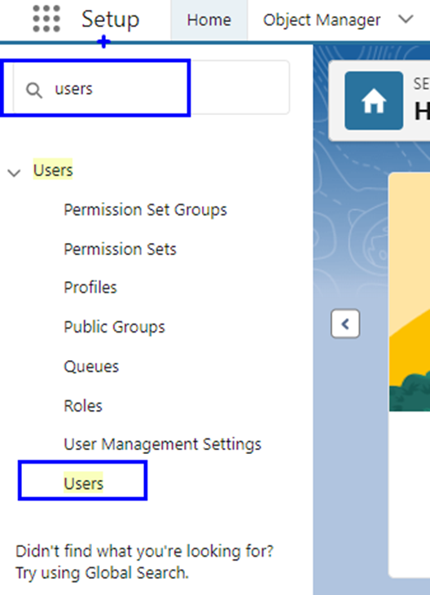
Task: Open Permission Sets
Action: (x=120, y=249)
